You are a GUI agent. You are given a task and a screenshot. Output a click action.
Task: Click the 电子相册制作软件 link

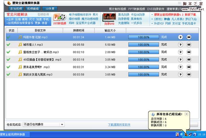[80, 14]
